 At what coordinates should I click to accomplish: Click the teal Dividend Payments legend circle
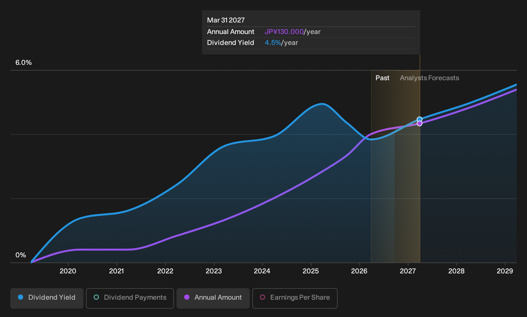(96, 297)
